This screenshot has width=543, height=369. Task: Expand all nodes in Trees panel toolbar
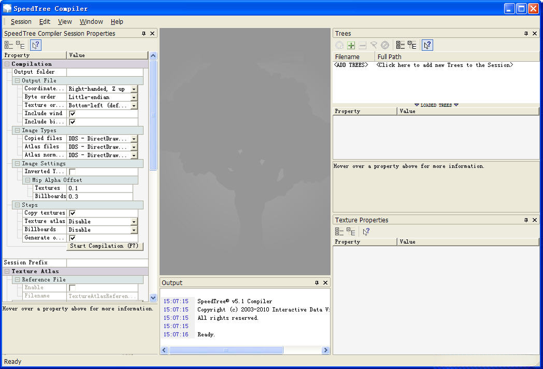pos(412,45)
